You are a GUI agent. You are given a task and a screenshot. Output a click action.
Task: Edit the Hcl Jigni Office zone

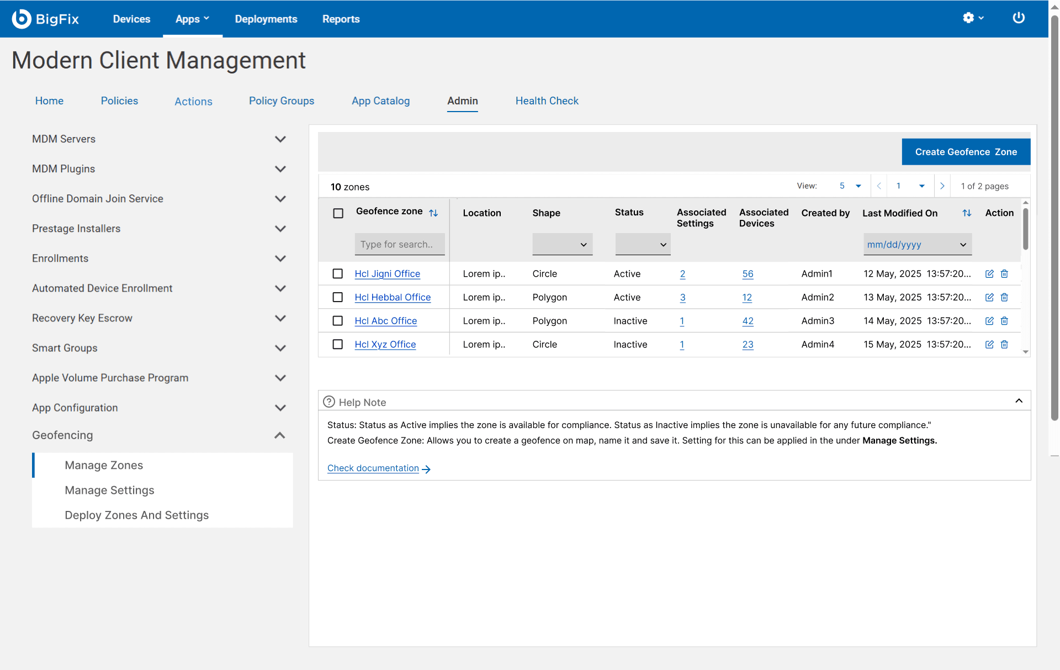989,274
